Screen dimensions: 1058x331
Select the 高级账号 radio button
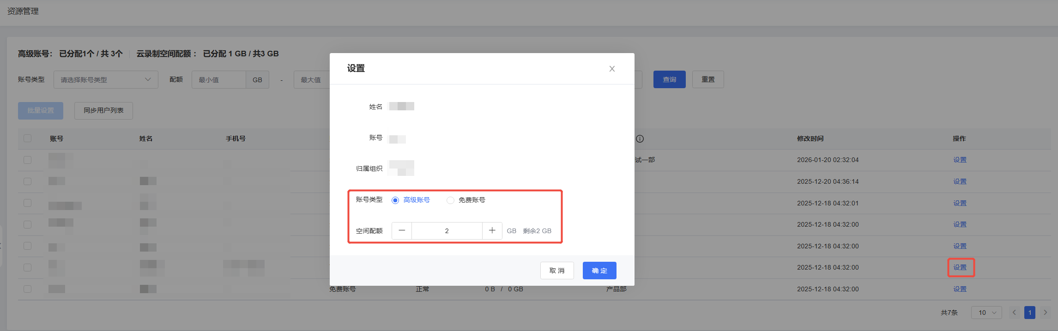tap(395, 200)
